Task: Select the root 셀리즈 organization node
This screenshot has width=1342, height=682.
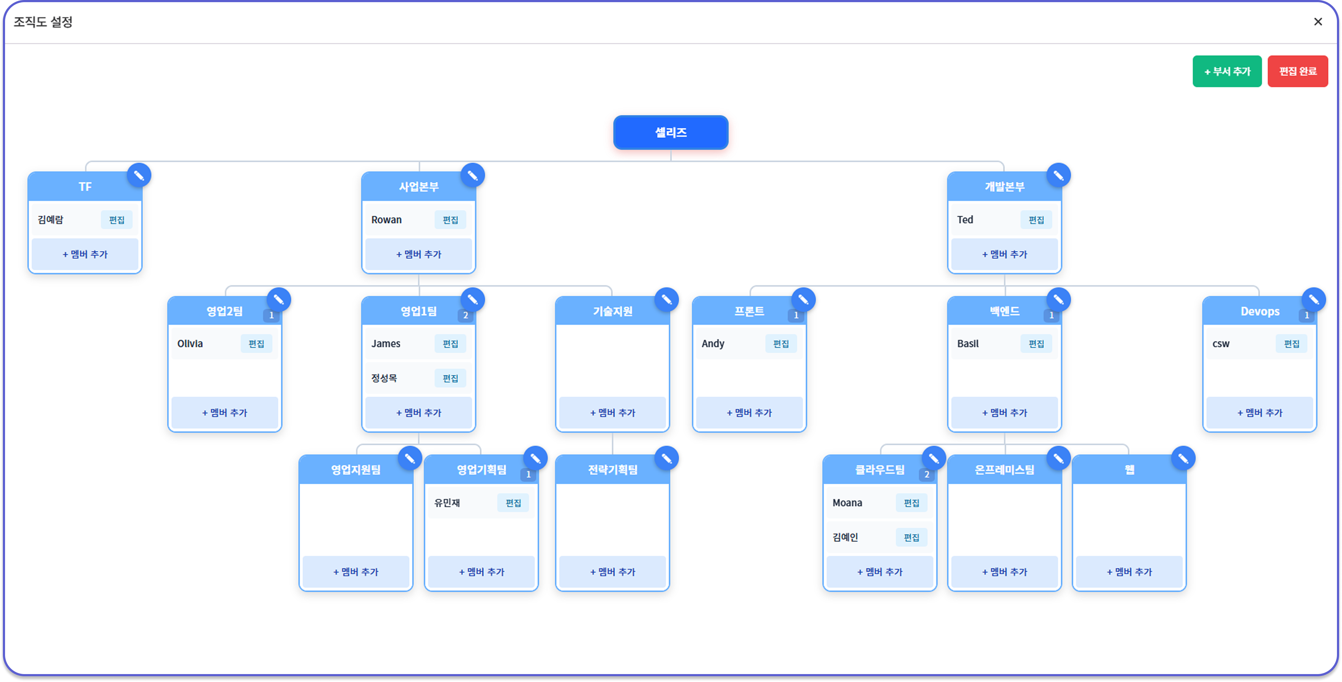Action: pos(671,133)
